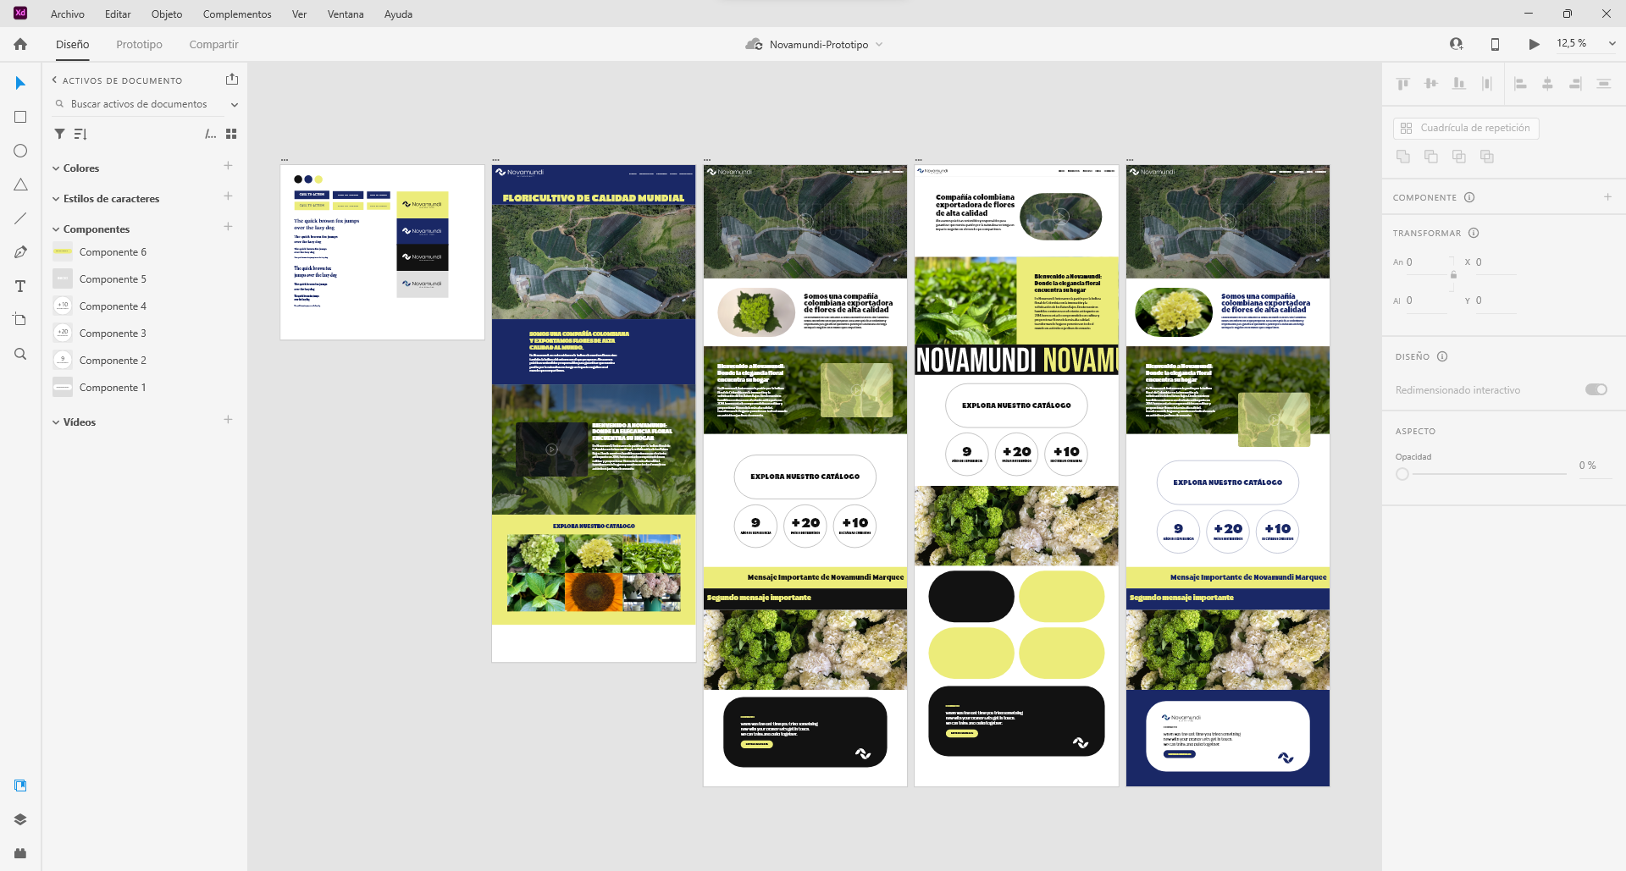Click TRANSFORMAR info icon
1626x871 pixels.
pyautogui.click(x=1474, y=233)
